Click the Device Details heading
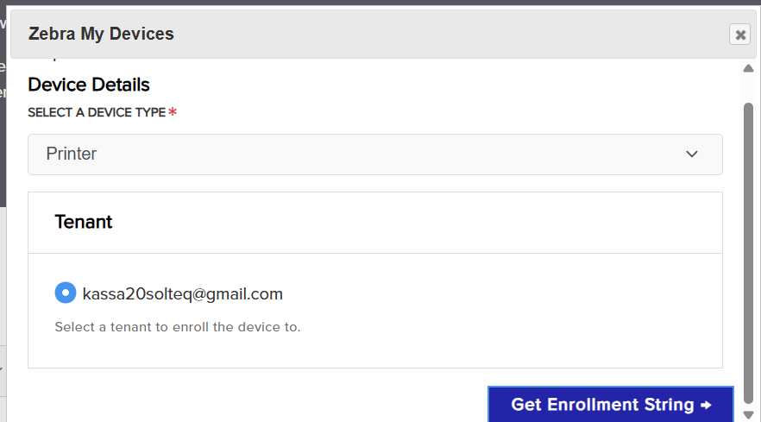The image size is (761, 422). pyautogui.click(x=89, y=85)
